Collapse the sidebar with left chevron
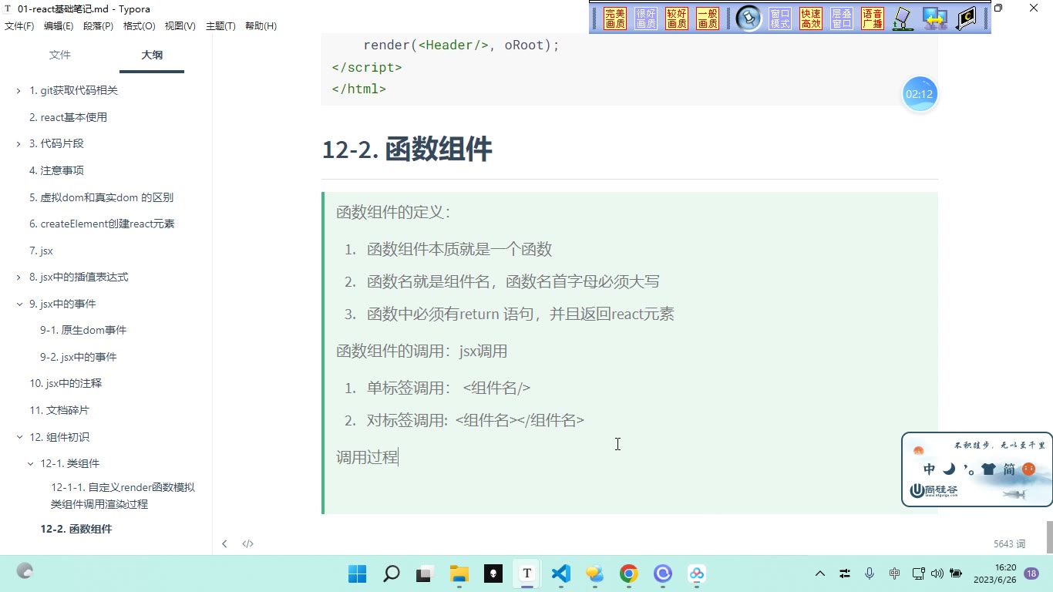Screen dimensions: 1053x592 point(224,543)
